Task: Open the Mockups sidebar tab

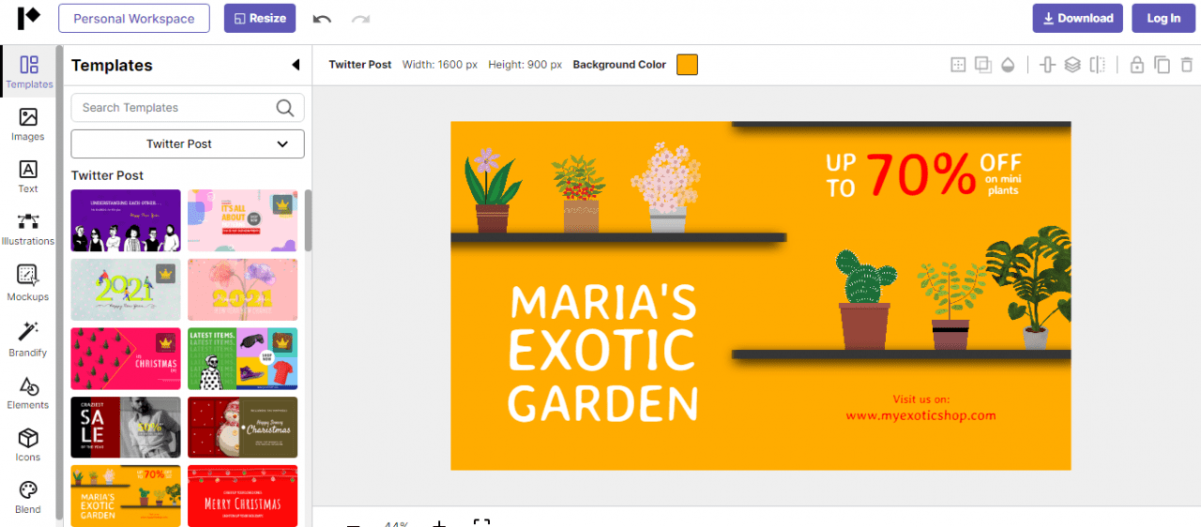Action: tap(28, 281)
